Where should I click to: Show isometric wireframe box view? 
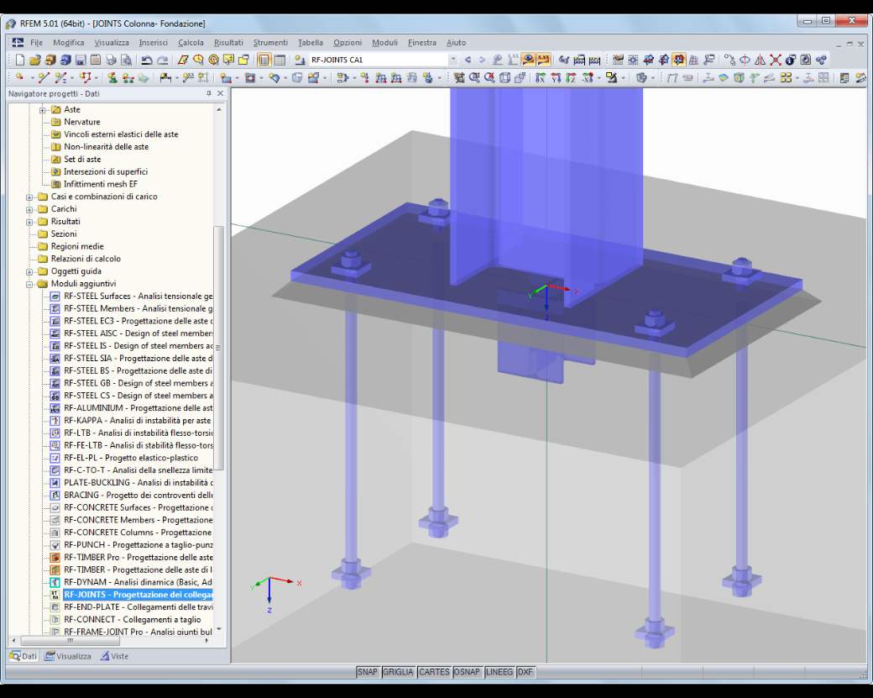504,77
